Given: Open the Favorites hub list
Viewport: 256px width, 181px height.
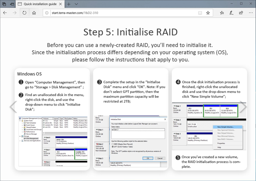Looking at the screenshot, I should tap(222, 13).
